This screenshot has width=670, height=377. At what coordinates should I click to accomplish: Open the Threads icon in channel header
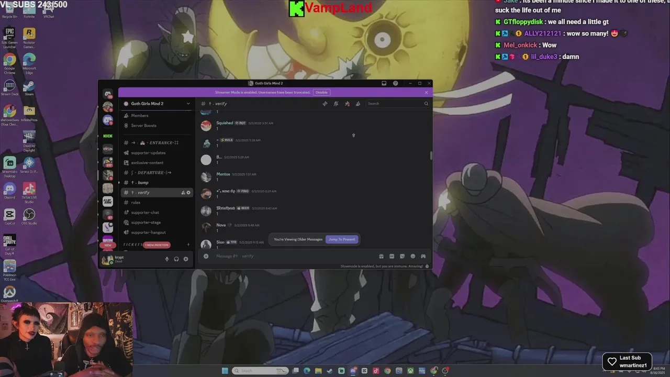325,104
